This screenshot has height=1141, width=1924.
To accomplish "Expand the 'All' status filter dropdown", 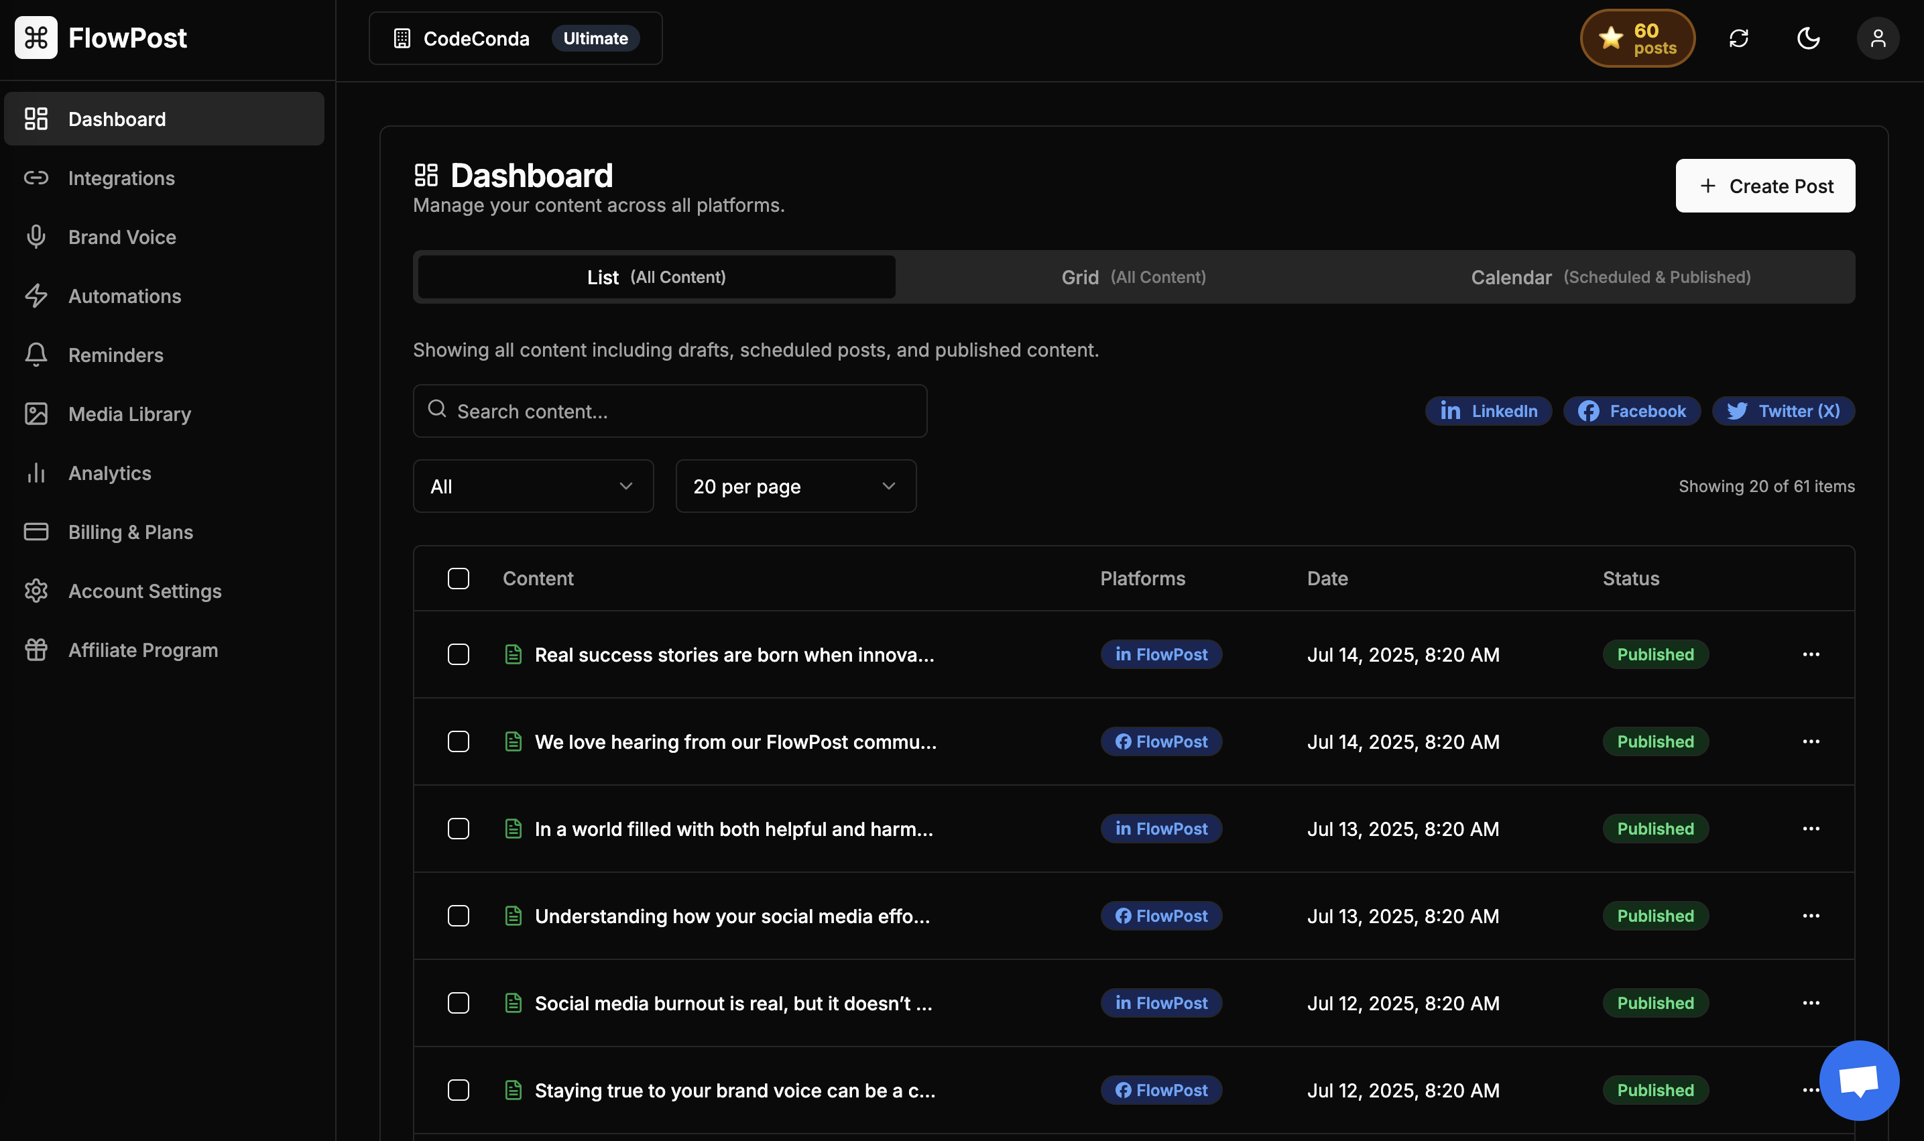I will coord(533,486).
